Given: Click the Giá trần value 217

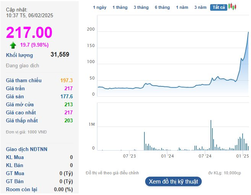Looking at the screenshot, I should coord(68,88).
